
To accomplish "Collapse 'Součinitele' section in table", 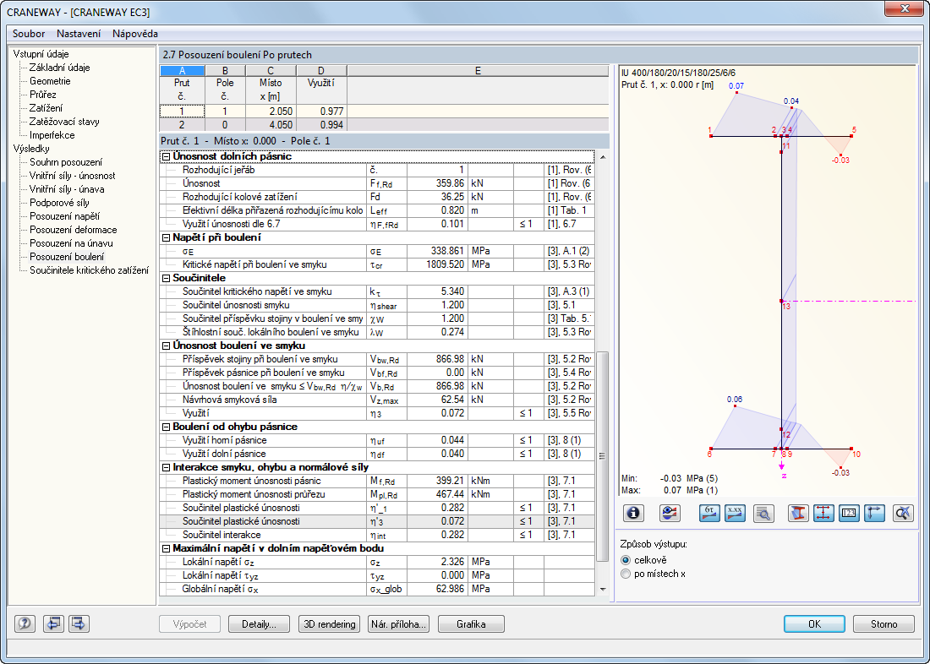I will 166,278.
